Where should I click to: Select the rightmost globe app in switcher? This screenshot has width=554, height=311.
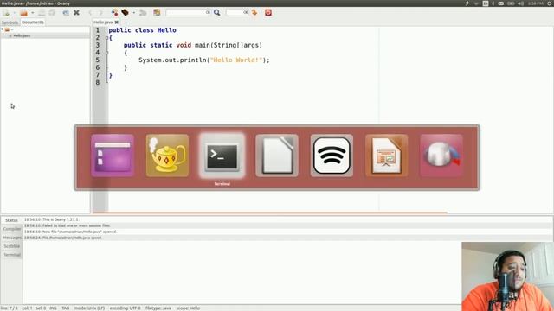click(441, 155)
